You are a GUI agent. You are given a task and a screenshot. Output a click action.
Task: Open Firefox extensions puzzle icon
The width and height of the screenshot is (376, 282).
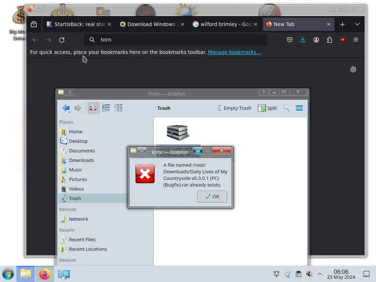click(329, 40)
